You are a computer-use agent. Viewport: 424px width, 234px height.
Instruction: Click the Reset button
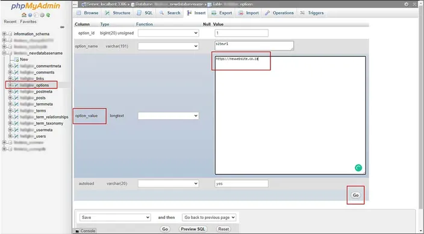[223, 229]
